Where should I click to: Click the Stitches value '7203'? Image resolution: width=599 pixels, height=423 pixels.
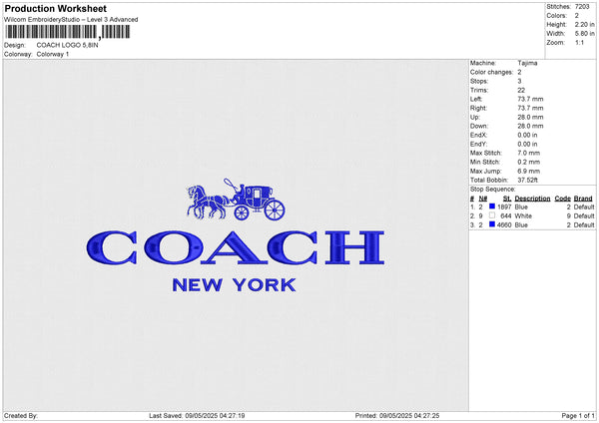point(582,7)
